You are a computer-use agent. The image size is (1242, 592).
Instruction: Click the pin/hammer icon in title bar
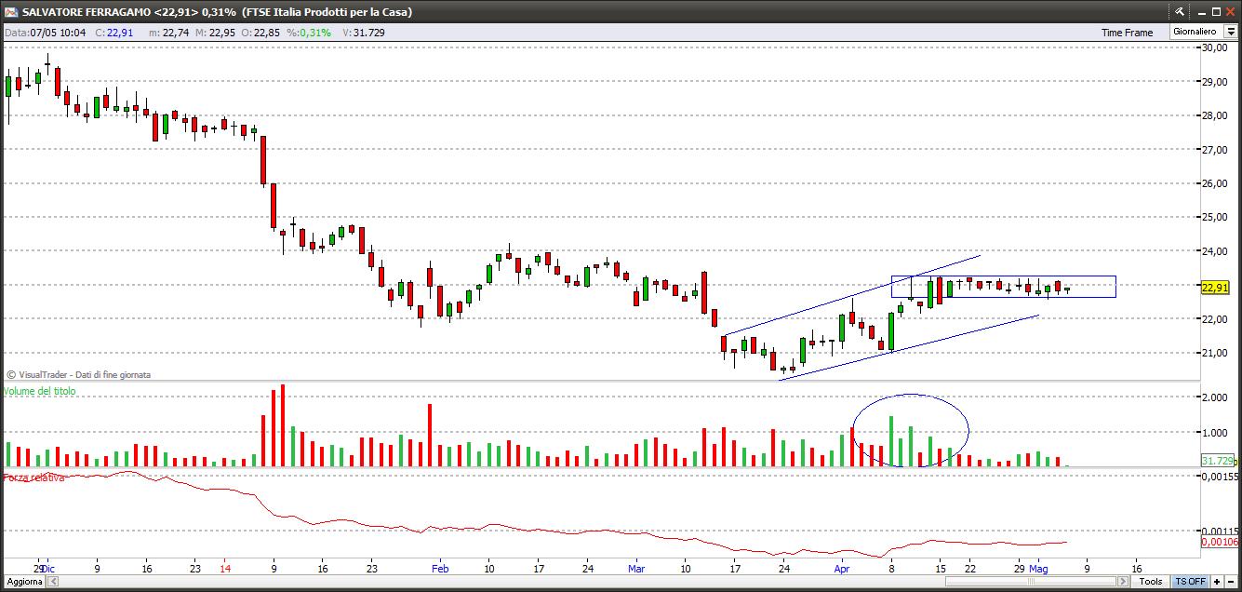[x=1180, y=11]
